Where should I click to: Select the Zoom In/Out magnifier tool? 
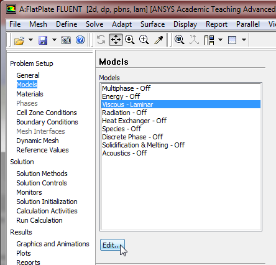[130, 40]
